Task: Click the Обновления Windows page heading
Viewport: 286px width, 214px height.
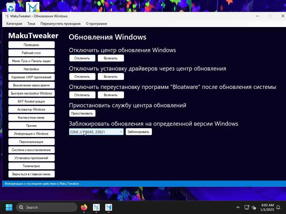Action: point(108,37)
